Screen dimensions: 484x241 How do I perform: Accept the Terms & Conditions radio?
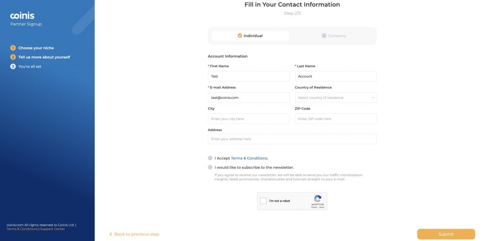click(210, 158)
